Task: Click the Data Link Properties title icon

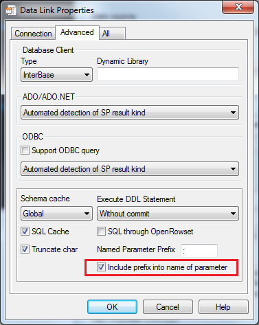Action: (10, 10)
